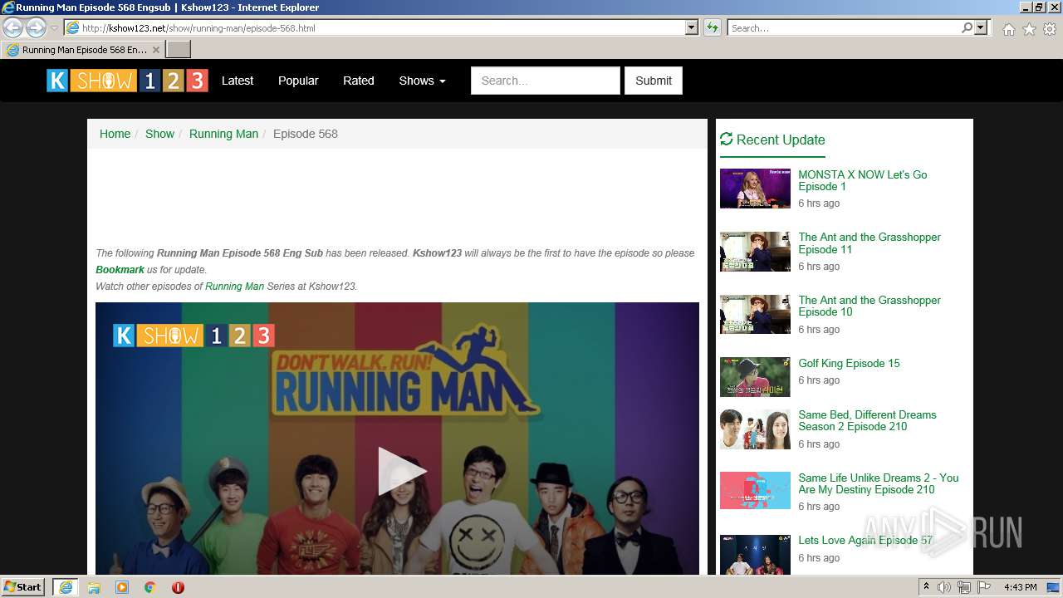The height and width of the screenshot is (598, 1063).
Task: Click the IE search box
Action: tap(844, 27)
